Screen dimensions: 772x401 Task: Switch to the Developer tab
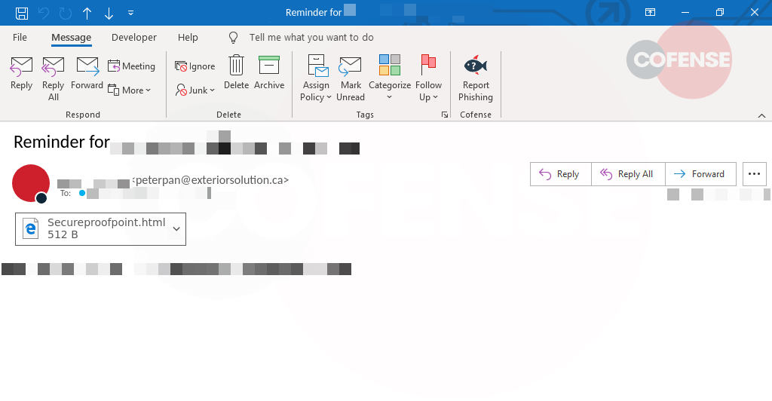coord(134,38)
